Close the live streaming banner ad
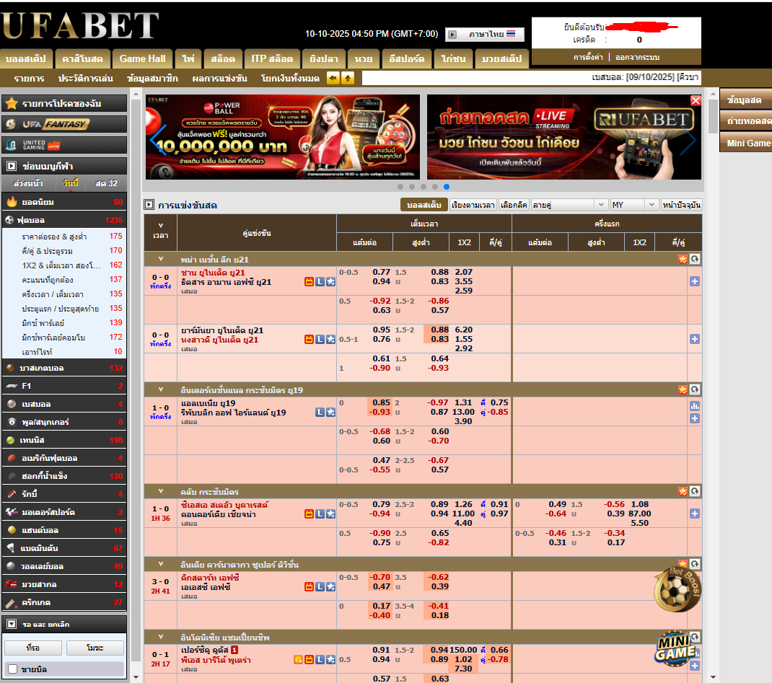Screen dimensions: 772x683 point(696,101)
